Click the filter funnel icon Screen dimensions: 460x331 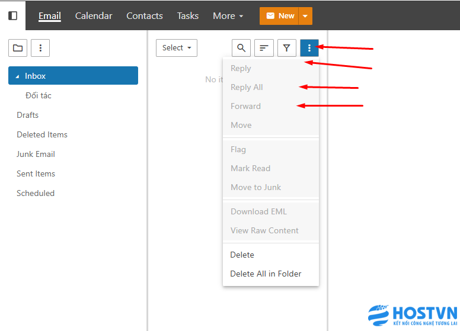(x=286, y=48)
